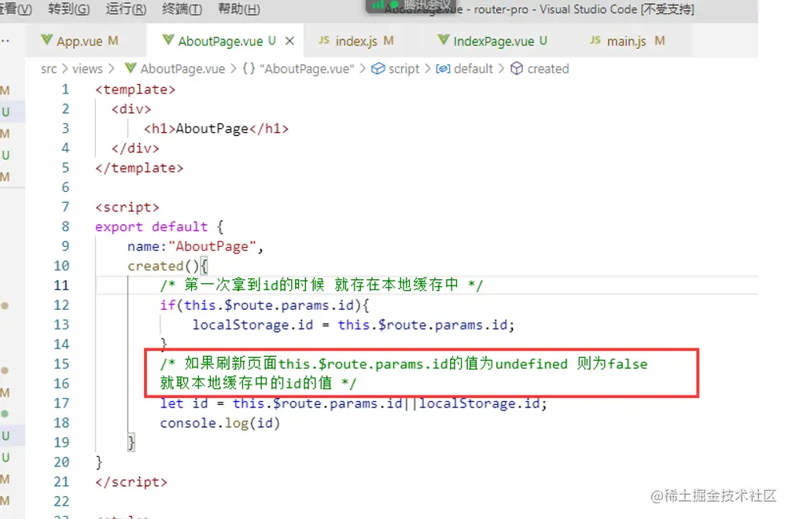792x519 pixels.
Task: Click the created(){ method line
Action: click(x=168, y=266)
